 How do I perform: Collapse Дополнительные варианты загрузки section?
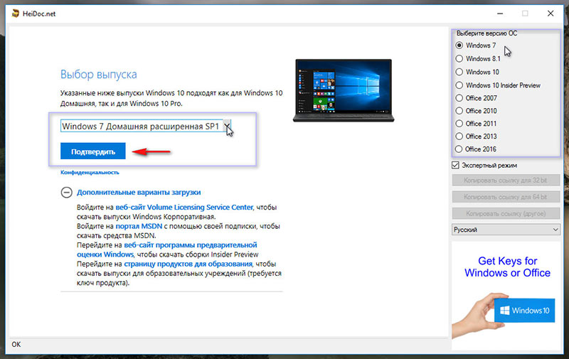tap(66, 192)
